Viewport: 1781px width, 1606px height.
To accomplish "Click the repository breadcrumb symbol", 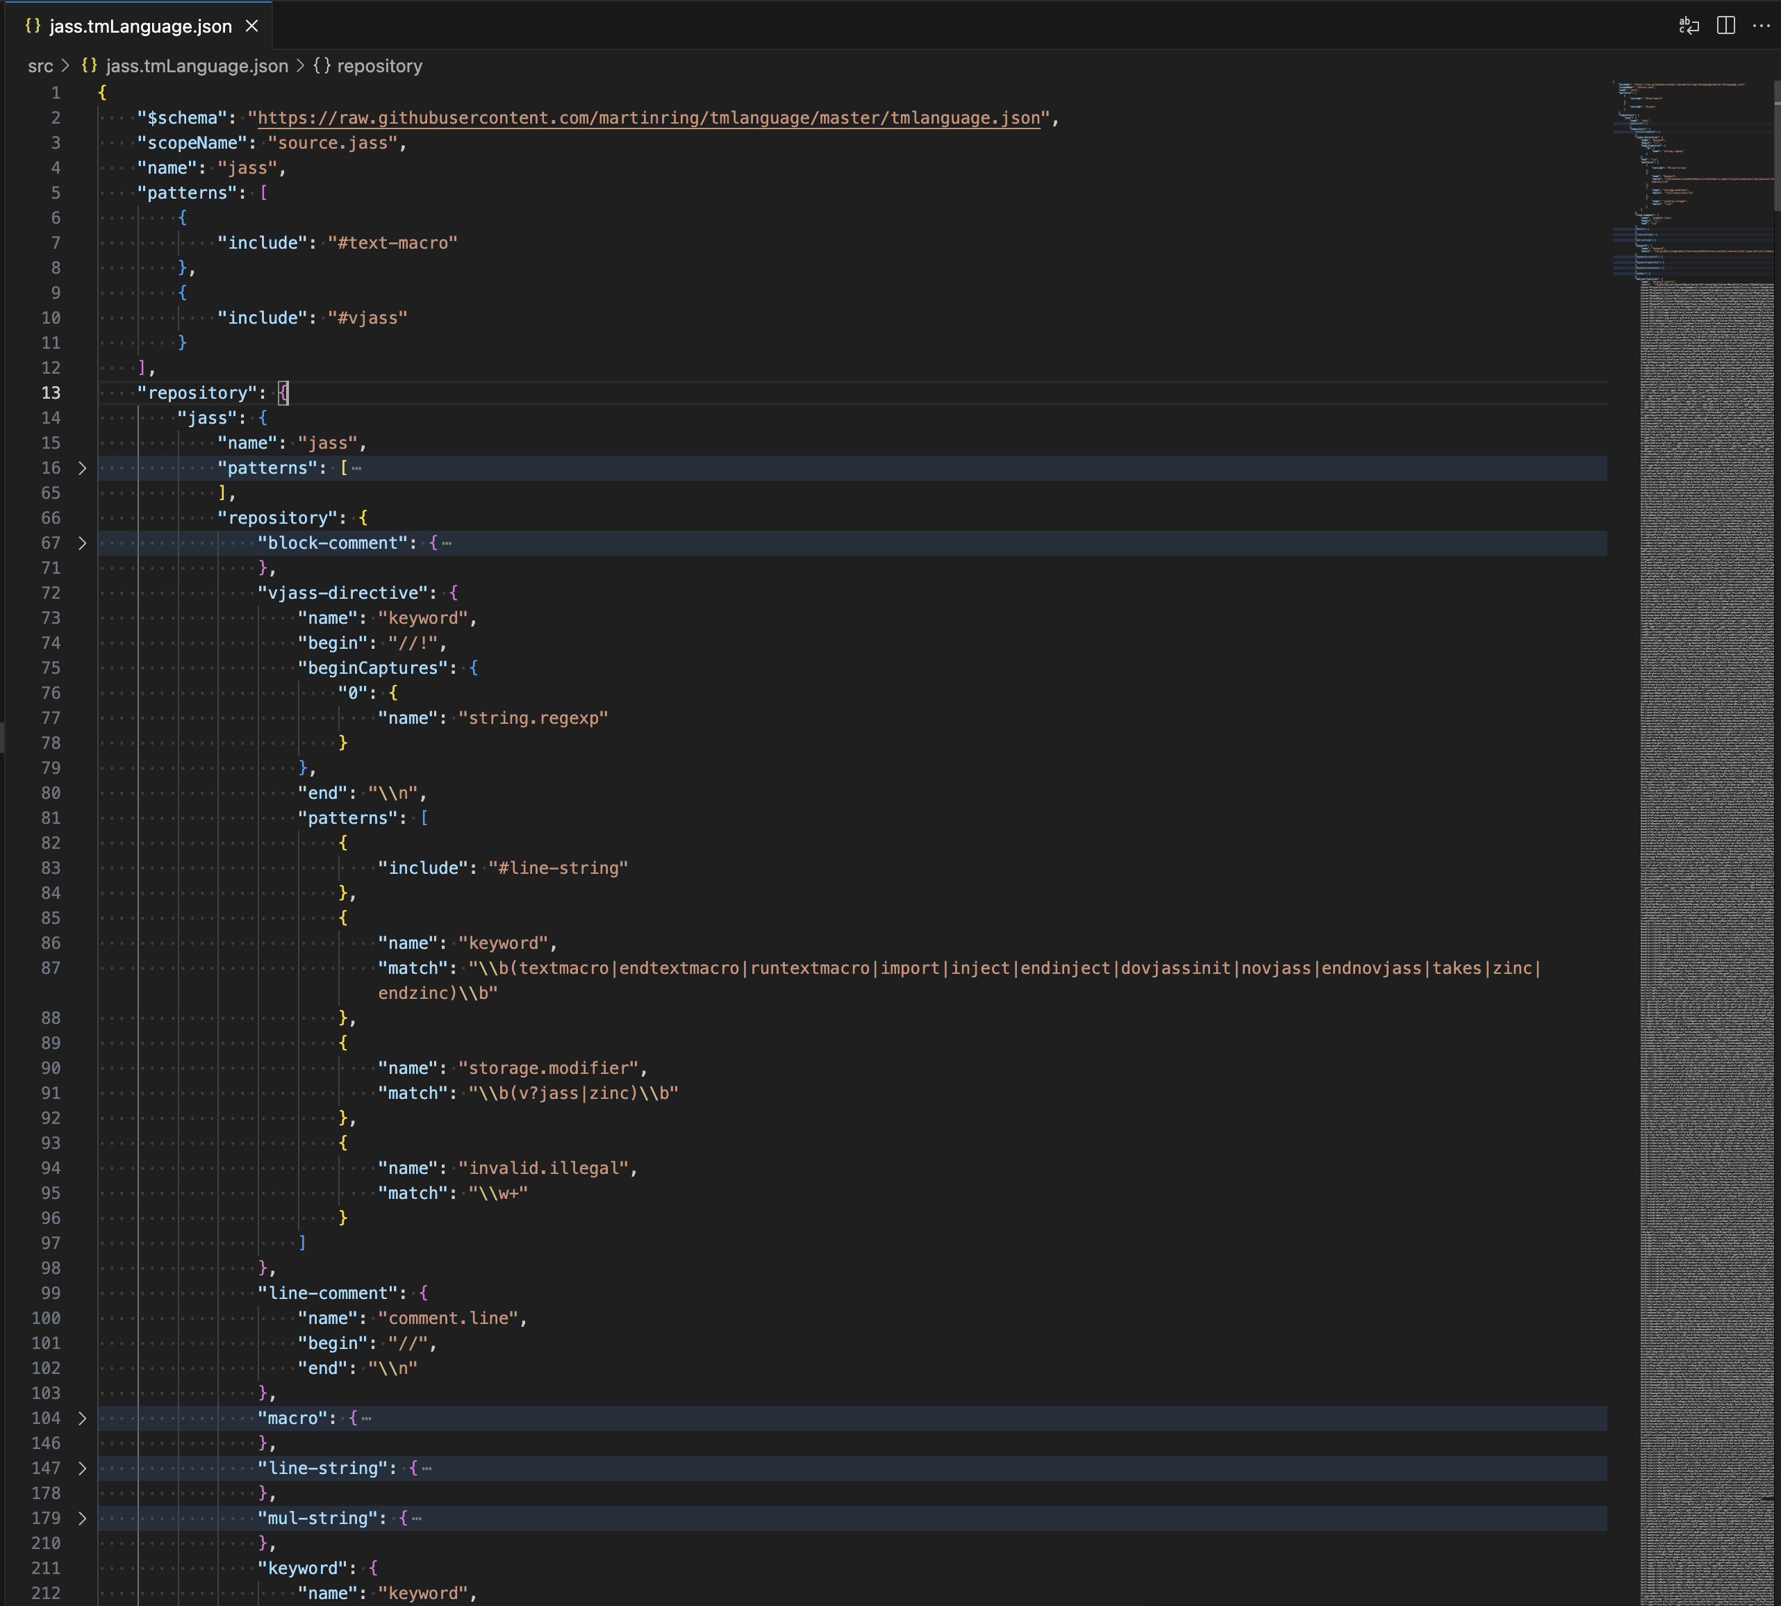I will point(379,66).
